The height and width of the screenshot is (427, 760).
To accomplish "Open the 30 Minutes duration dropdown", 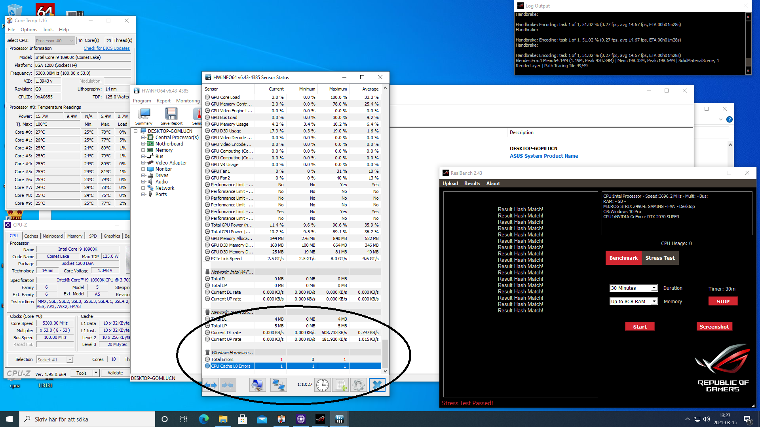I will (634, 288).
